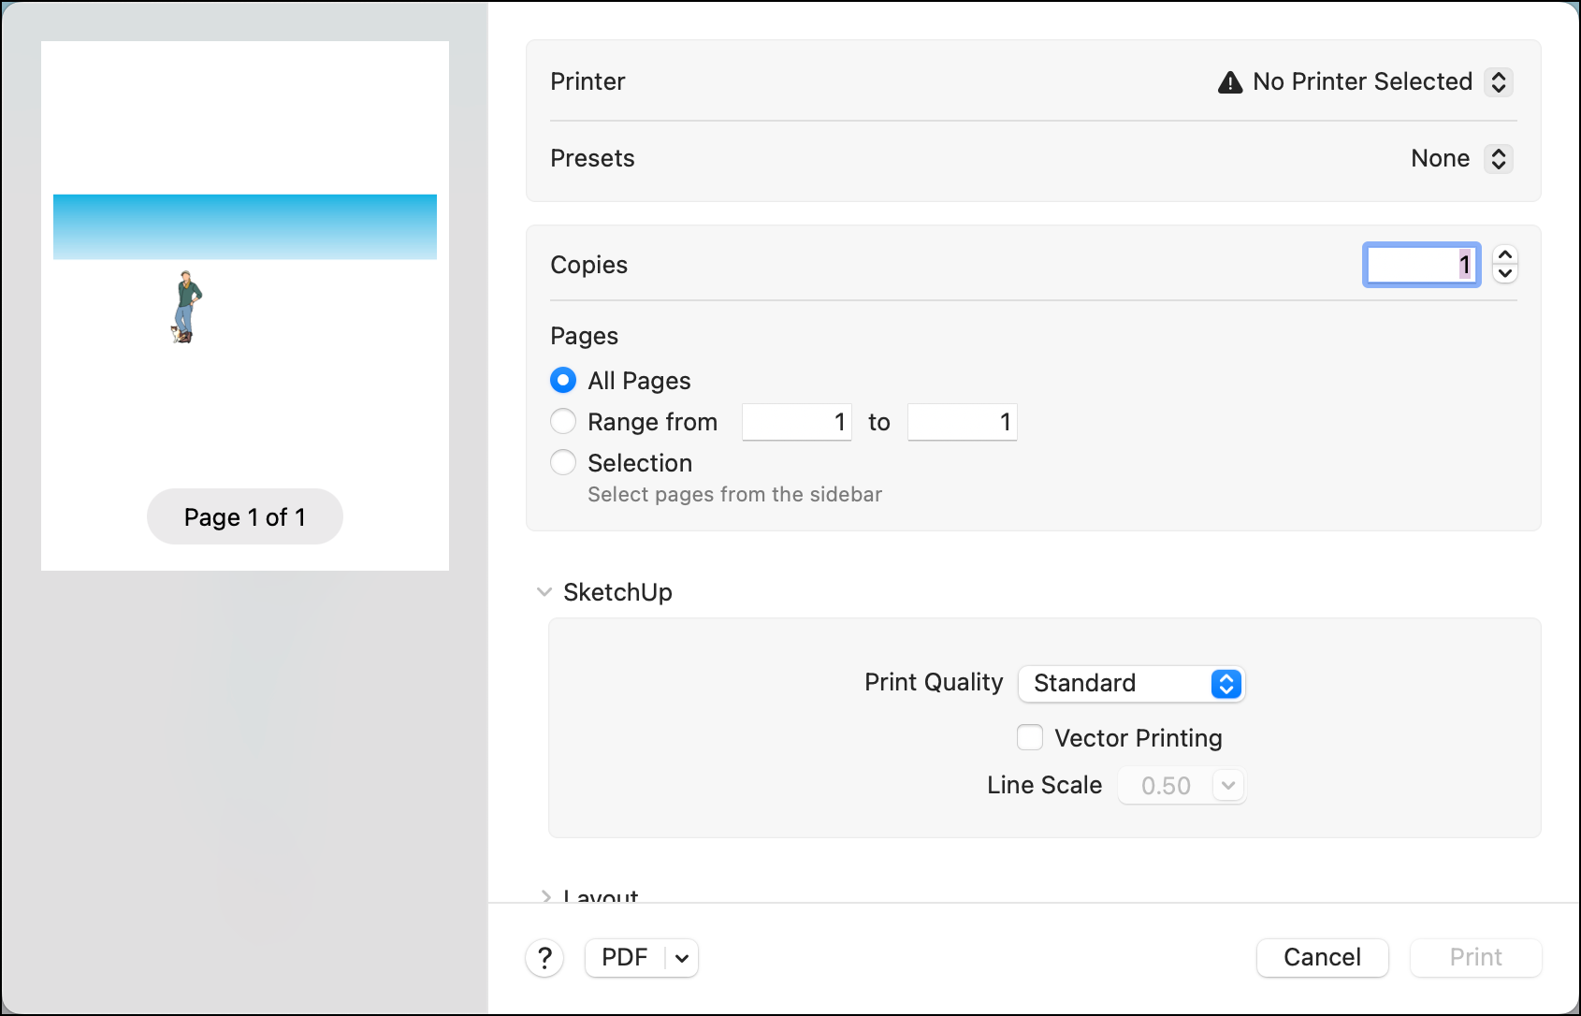
Task: Click the copies stepper down arrow
Action: (x=1504, y=274)
